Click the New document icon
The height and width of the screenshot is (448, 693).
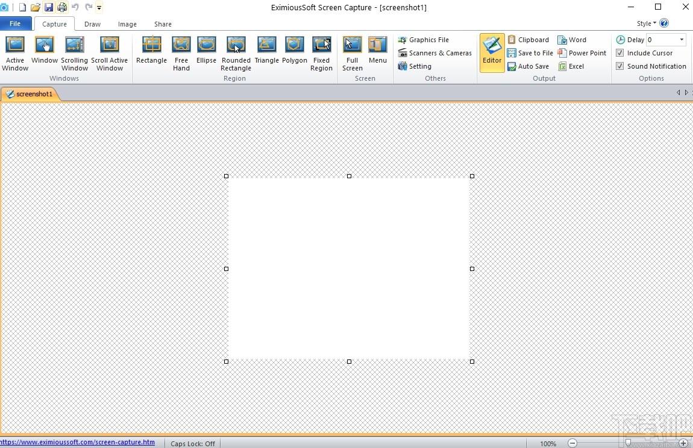pyautogui.click(x=22, y=7)
